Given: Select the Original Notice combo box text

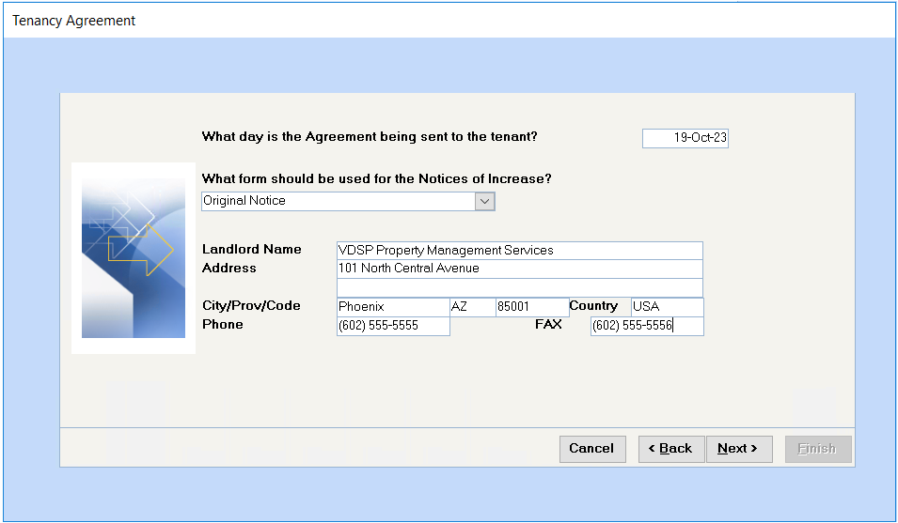Looking at the screenshot, I should (339, 201).
